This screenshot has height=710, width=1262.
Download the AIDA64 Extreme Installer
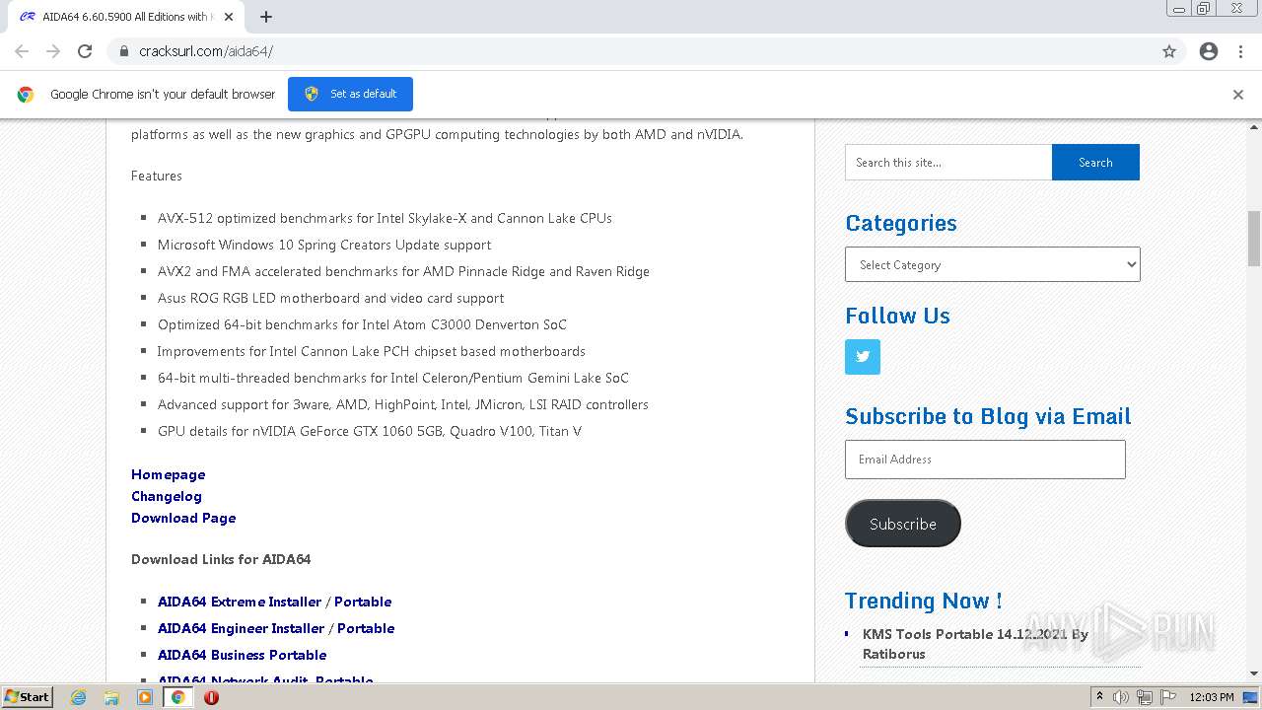click(x=240, y=602)
